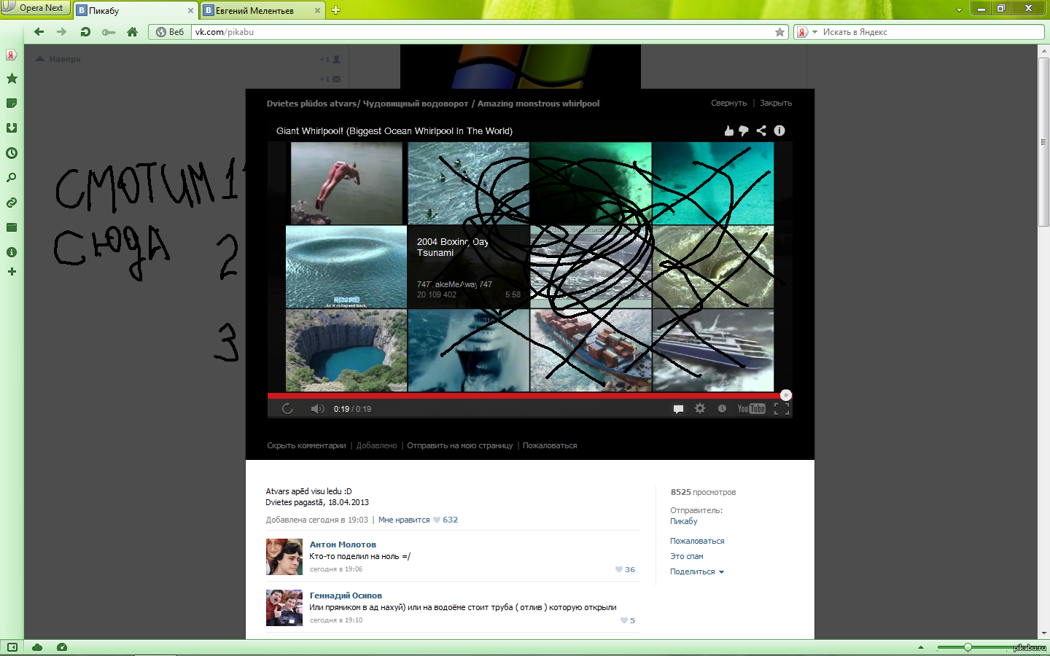Viewport: 1050px width, 656px height.
Task: Click the Веб site info badge
Action: click(x=170, y=32)
